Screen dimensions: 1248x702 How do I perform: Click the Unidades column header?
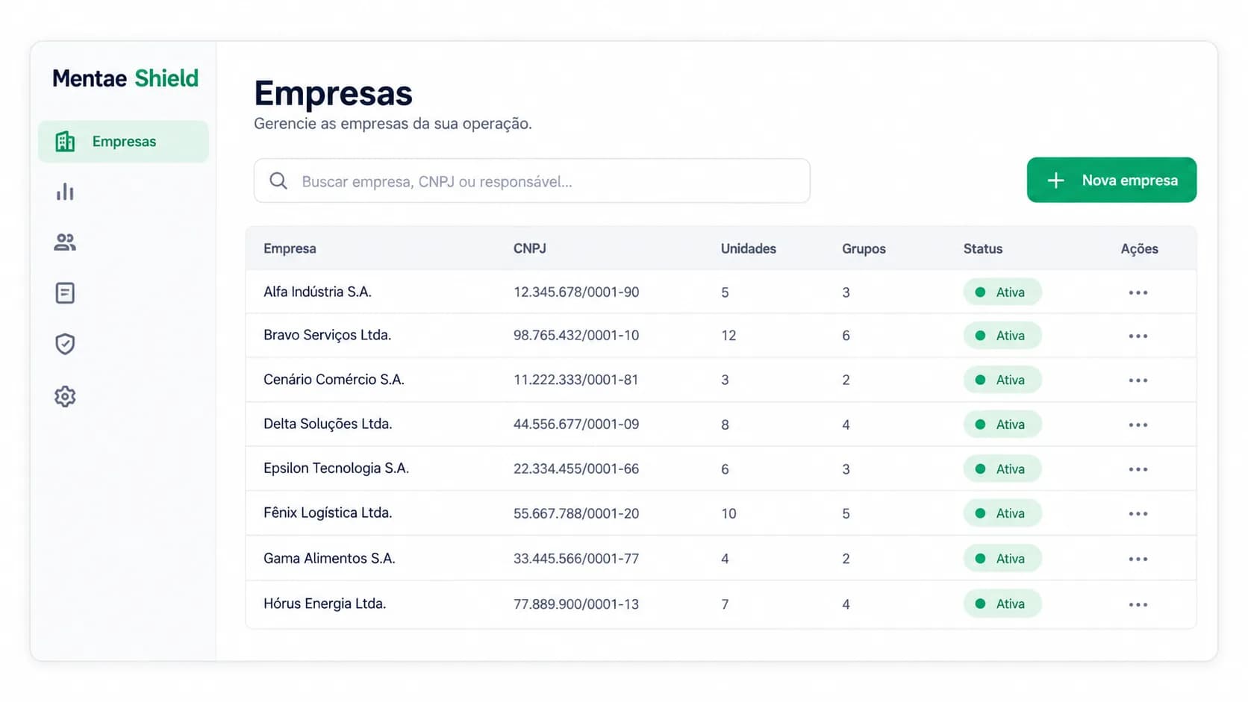749,248
